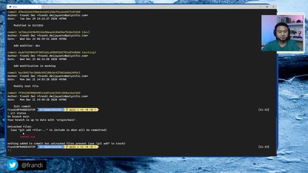Click the (working) branch label
Viewport: 308px width, 173px height.
[x=89, y=52]
